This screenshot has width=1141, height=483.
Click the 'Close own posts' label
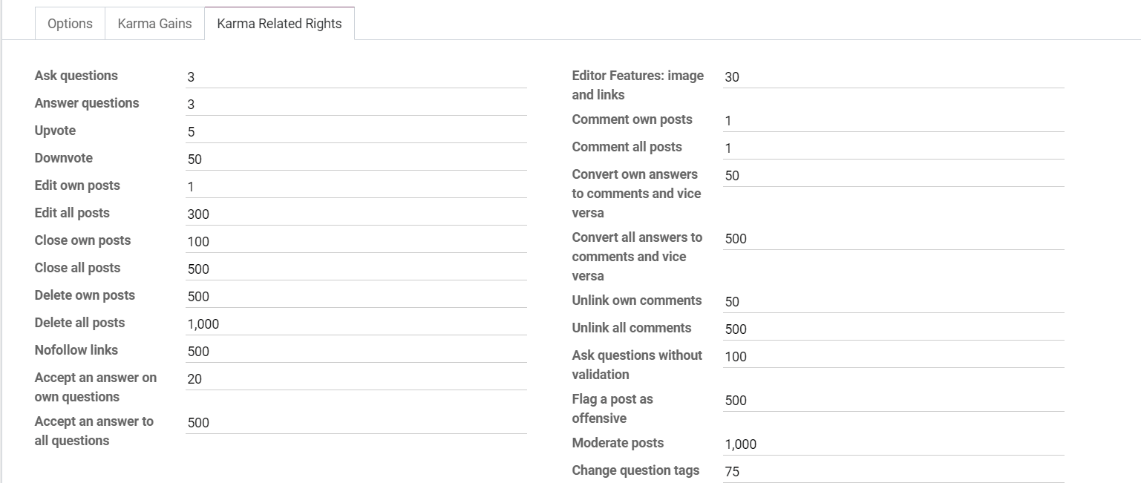[x=82, y=240]
